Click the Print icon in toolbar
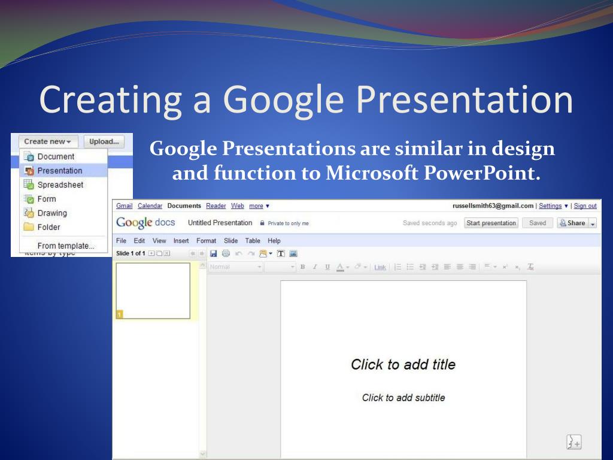The height and width of the screenshot is (460, 613). (226, 253)
